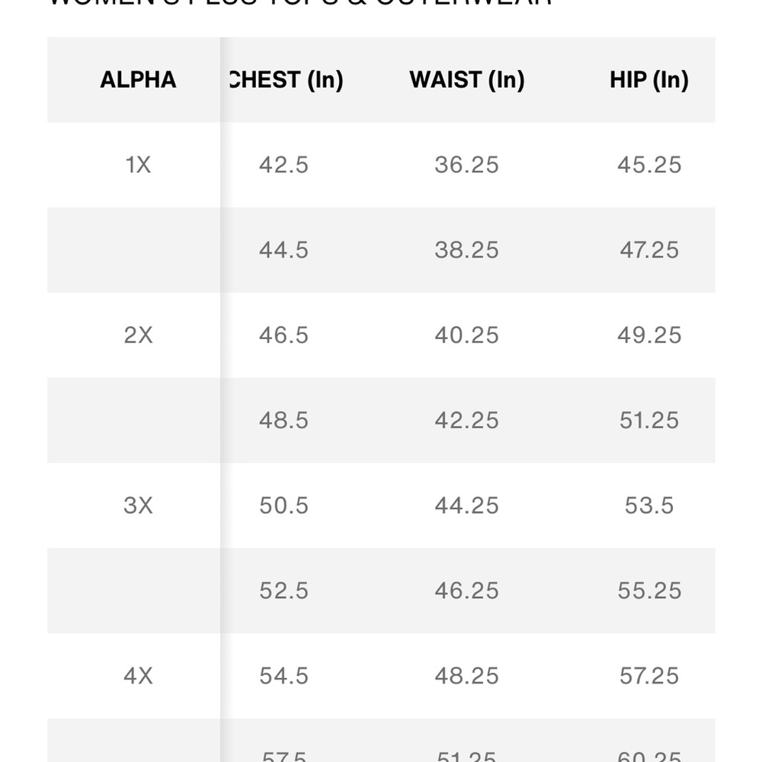Select the 2X size row label
Image resolution: width=762 pixels, height=762 pixels.
point(138,335)
